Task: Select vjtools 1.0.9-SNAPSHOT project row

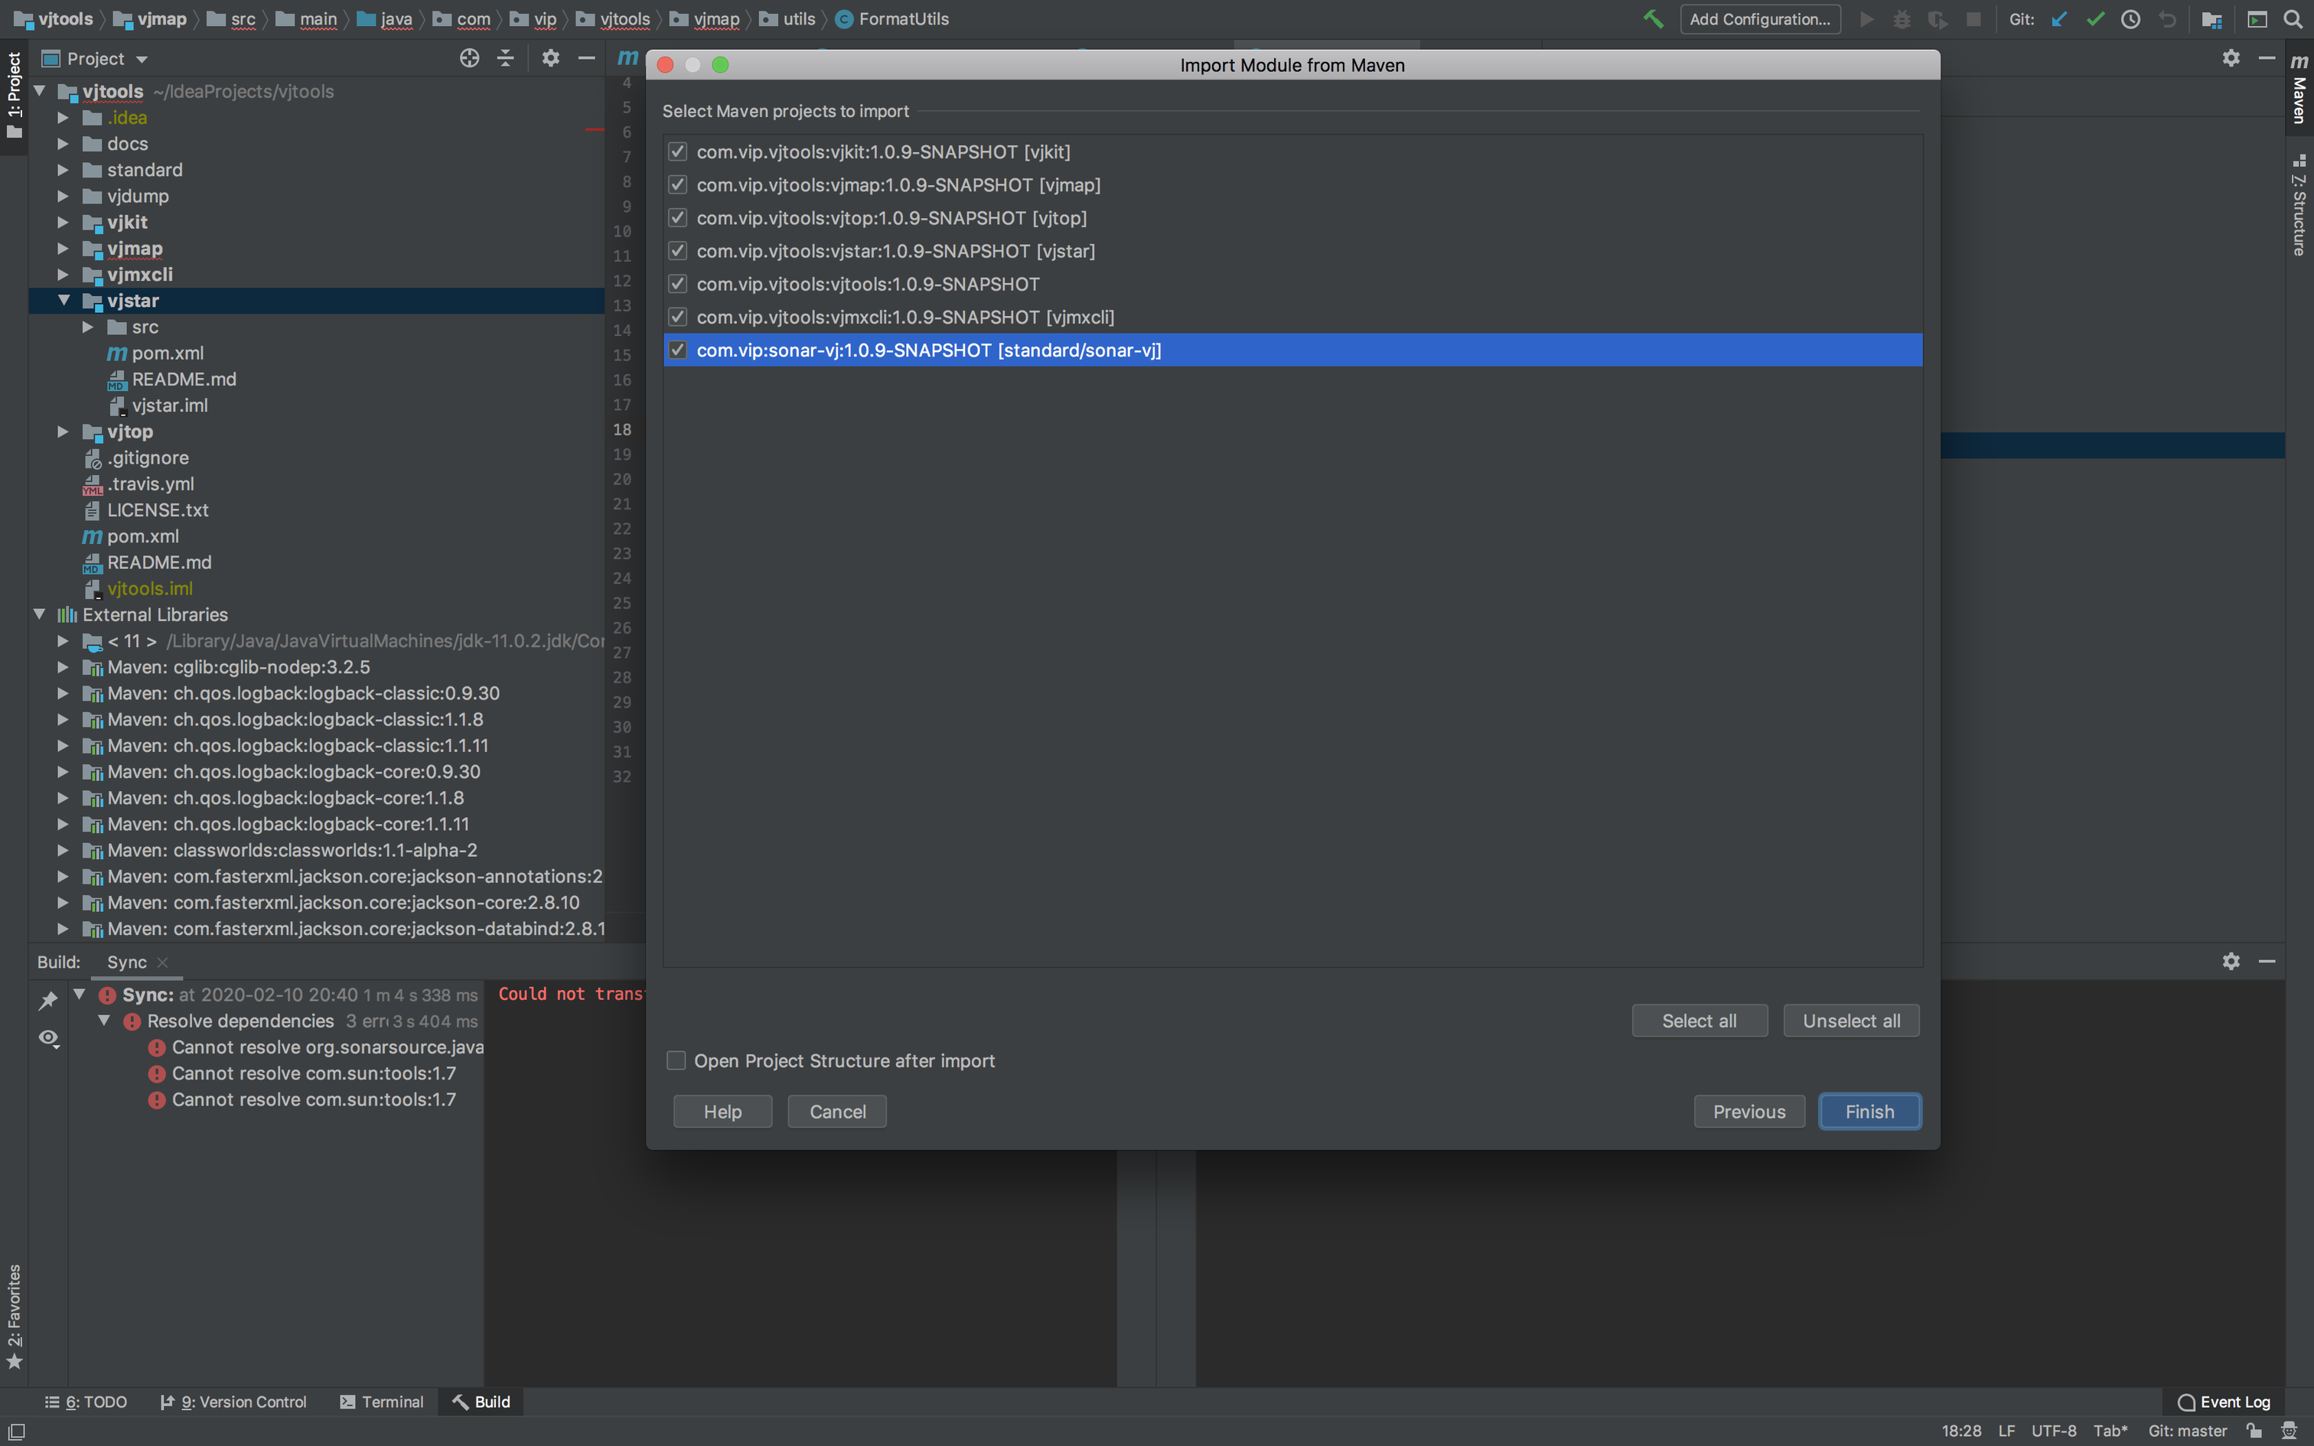Action: pyautogui.click(x=867, y=284)
